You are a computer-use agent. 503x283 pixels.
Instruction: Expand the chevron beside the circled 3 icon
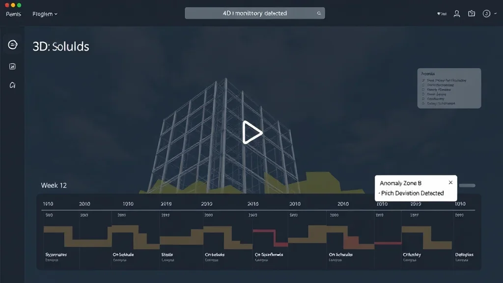coord(495,13)
